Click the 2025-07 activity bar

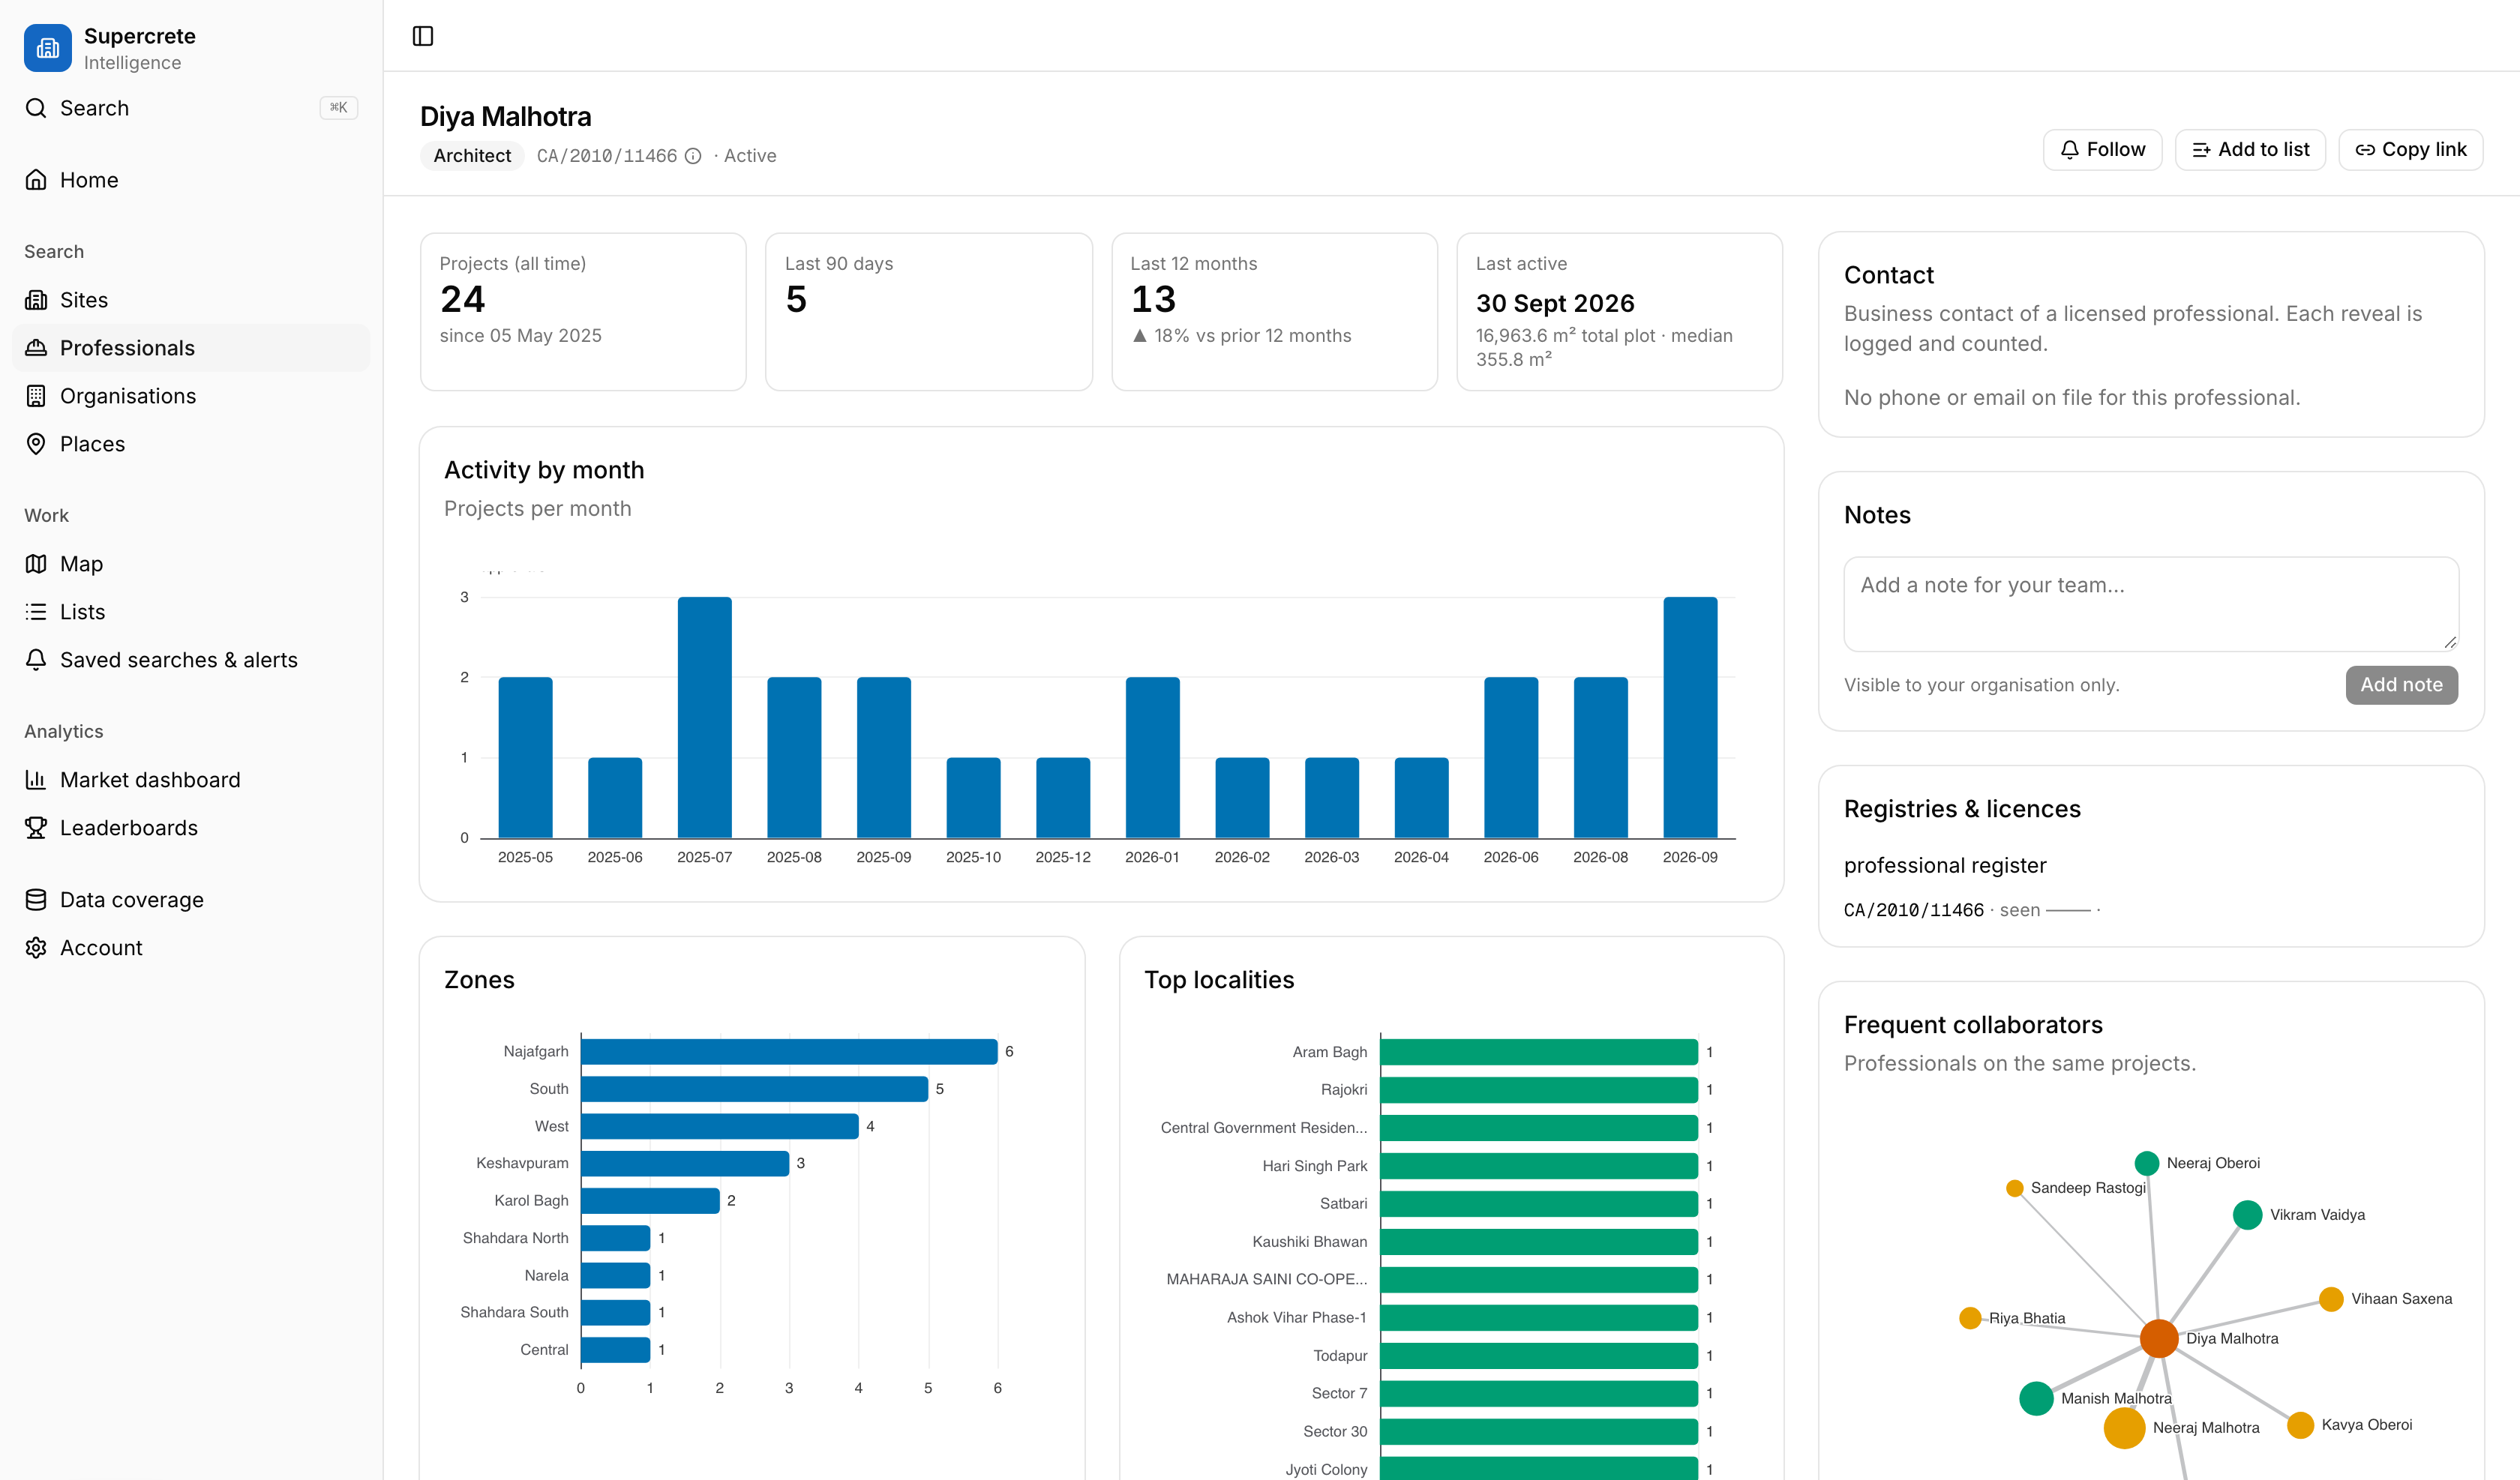(704, 717)
